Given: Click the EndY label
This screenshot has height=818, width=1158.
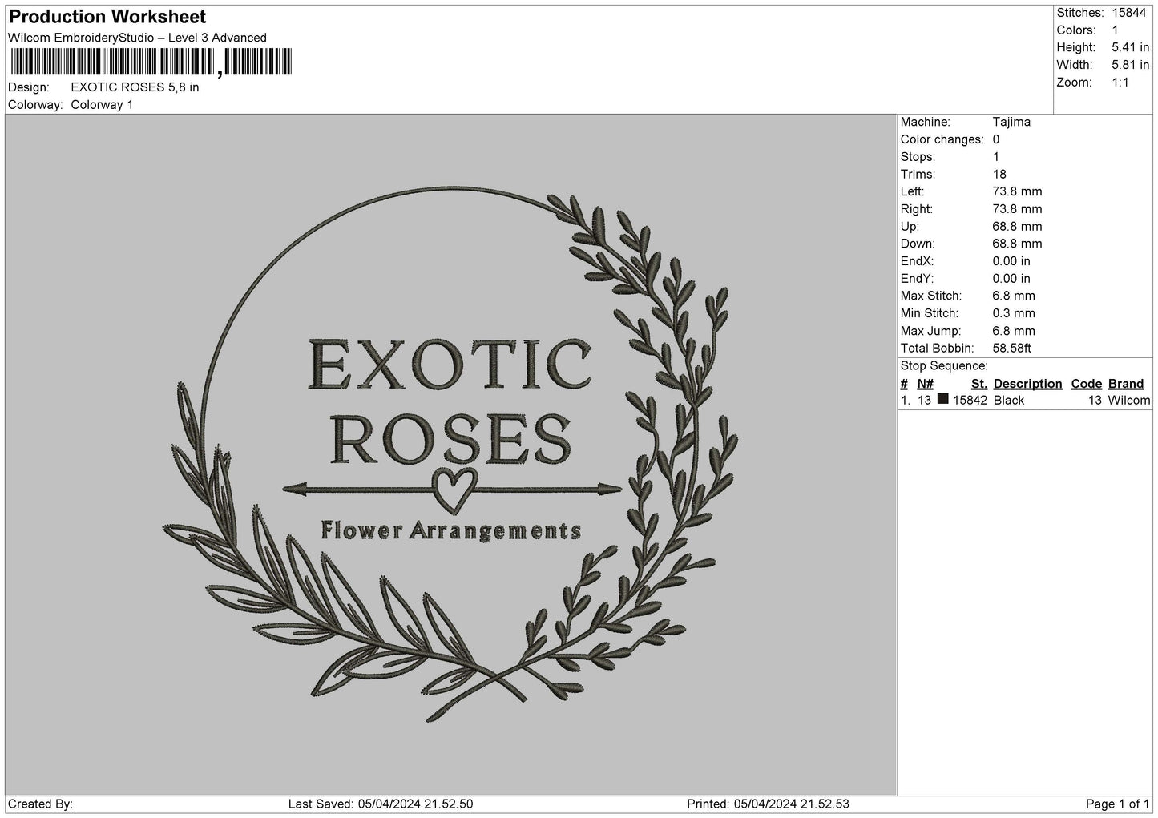Looking at the screenshot, I should [x=917, y=279].
